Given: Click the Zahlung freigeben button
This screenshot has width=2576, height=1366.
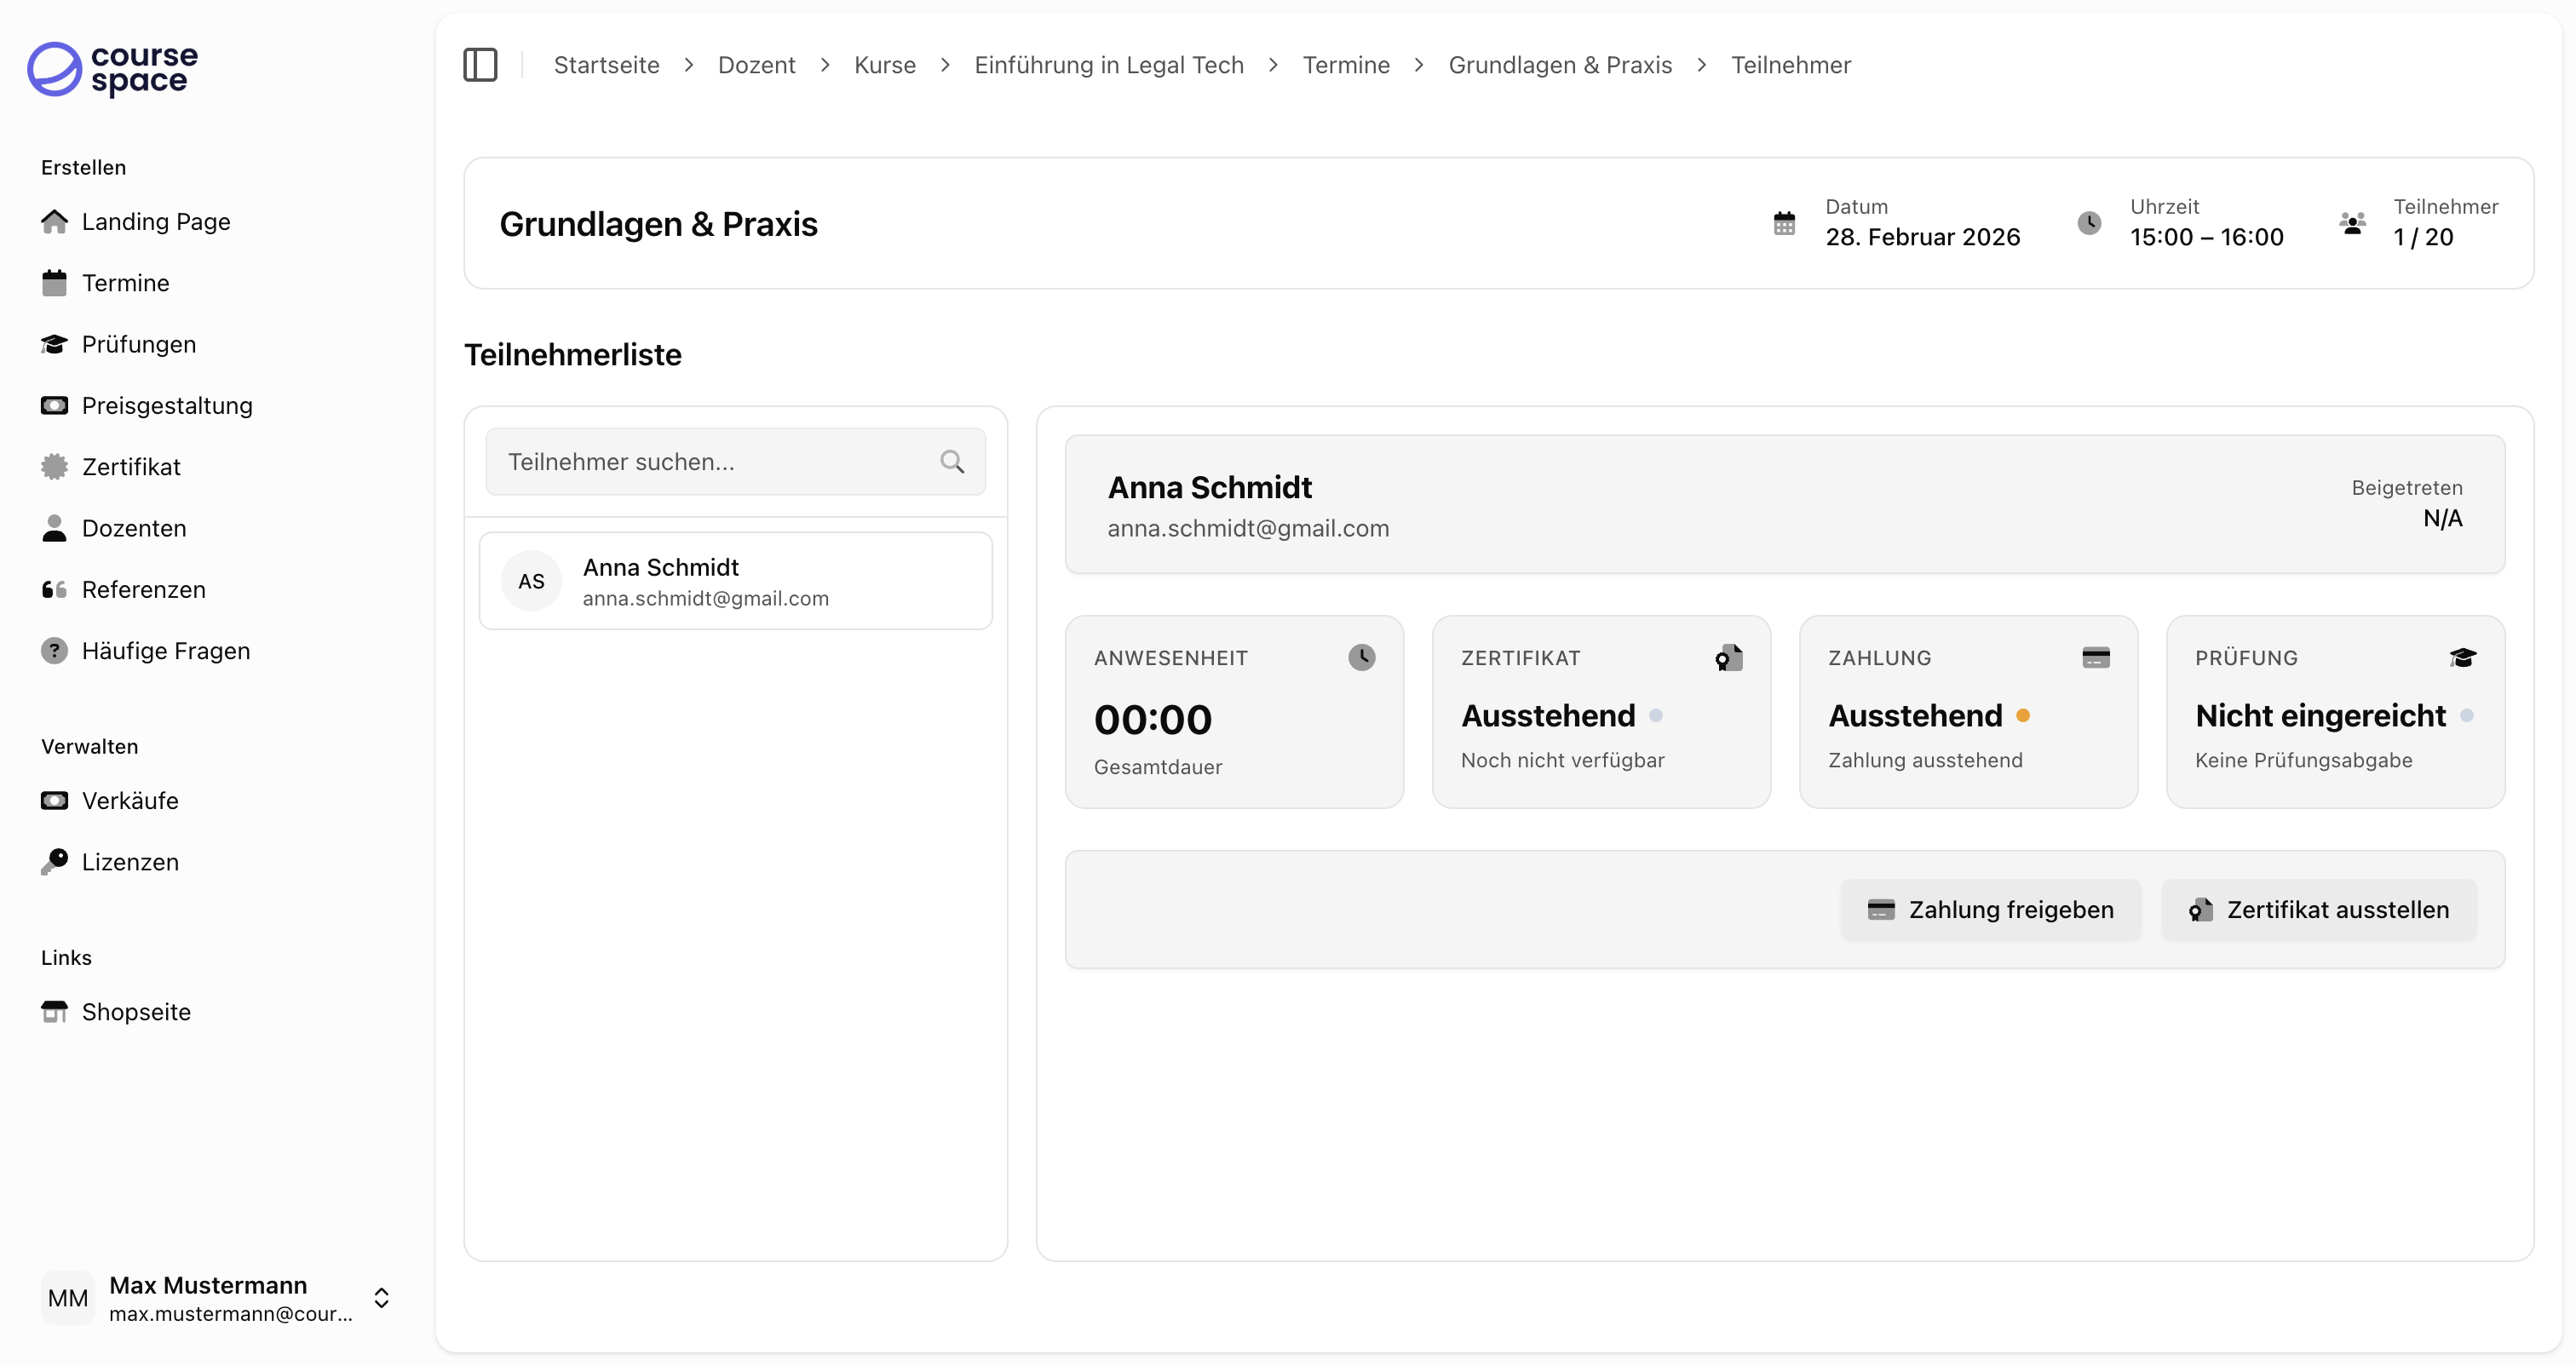Looking at the screenshot, I should click(1990, 910).
